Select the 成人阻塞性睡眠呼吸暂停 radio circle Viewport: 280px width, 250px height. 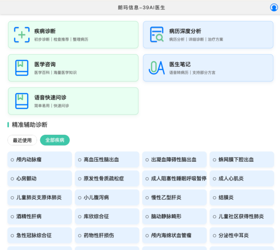[147, 179]
